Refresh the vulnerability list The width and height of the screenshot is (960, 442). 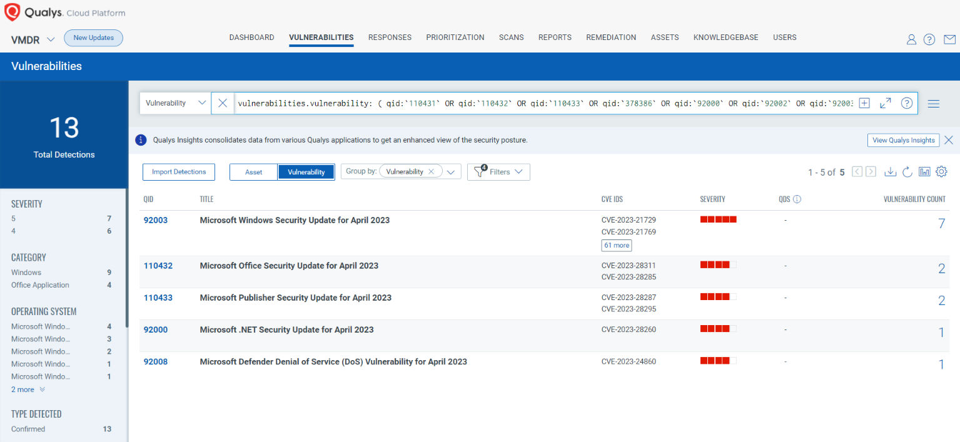coord(907,172)
